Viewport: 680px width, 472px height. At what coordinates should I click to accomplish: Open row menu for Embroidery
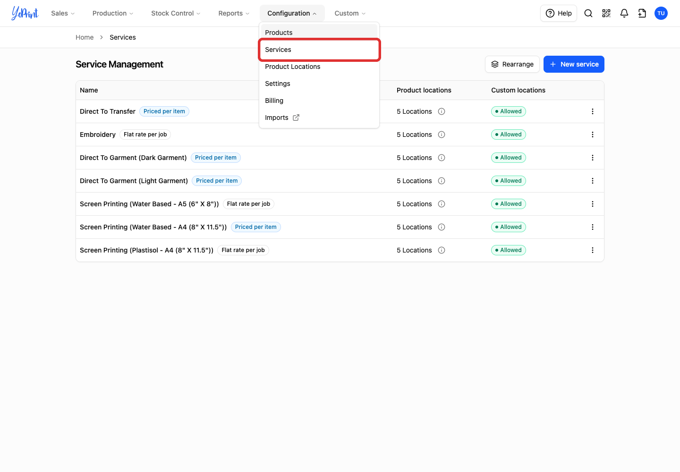[x=593, y=135]
